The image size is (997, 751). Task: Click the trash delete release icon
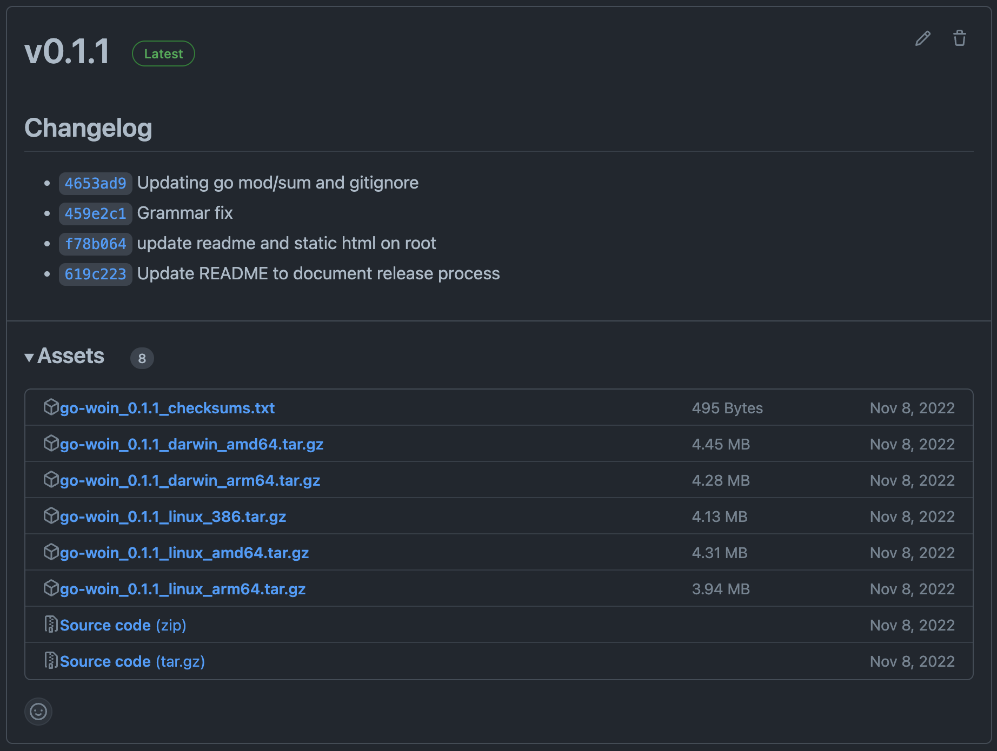pos(960,38)
